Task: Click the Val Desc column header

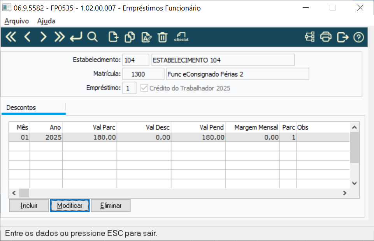Action: [144, 127]
